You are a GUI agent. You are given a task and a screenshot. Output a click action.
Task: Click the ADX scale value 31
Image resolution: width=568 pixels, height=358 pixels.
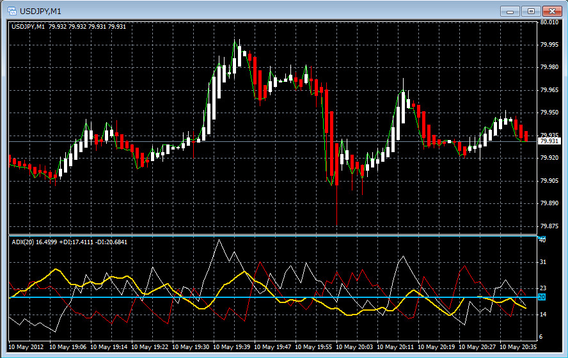(542, 262)
